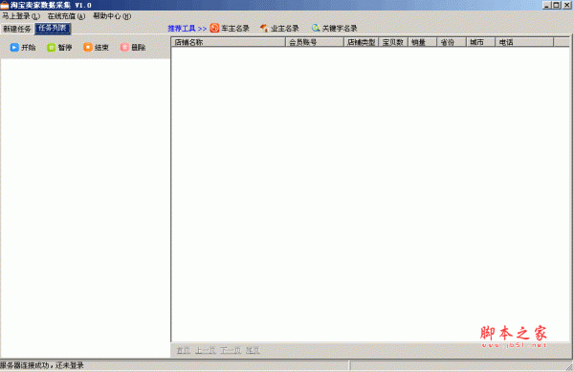Sort by 电话 column header
This screenshot has width=574, height=372.
click(x=524, y=42)
